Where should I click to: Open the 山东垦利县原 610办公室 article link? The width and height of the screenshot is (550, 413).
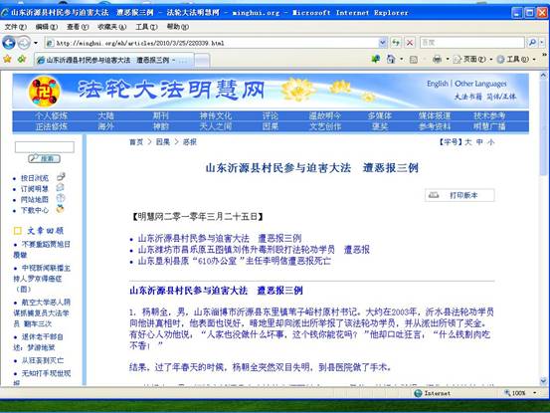click(235, 261)
